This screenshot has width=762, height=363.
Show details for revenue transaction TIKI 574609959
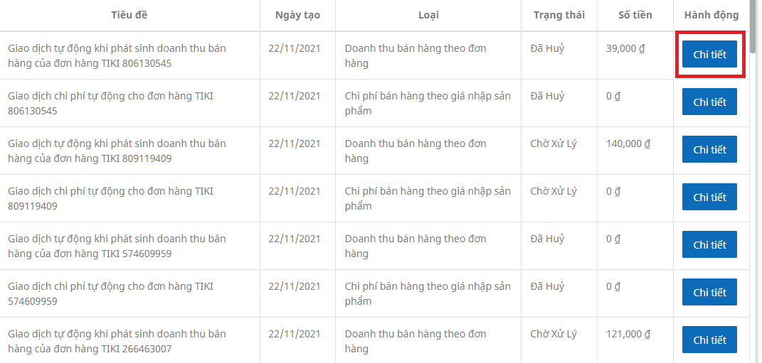[709, 245]
